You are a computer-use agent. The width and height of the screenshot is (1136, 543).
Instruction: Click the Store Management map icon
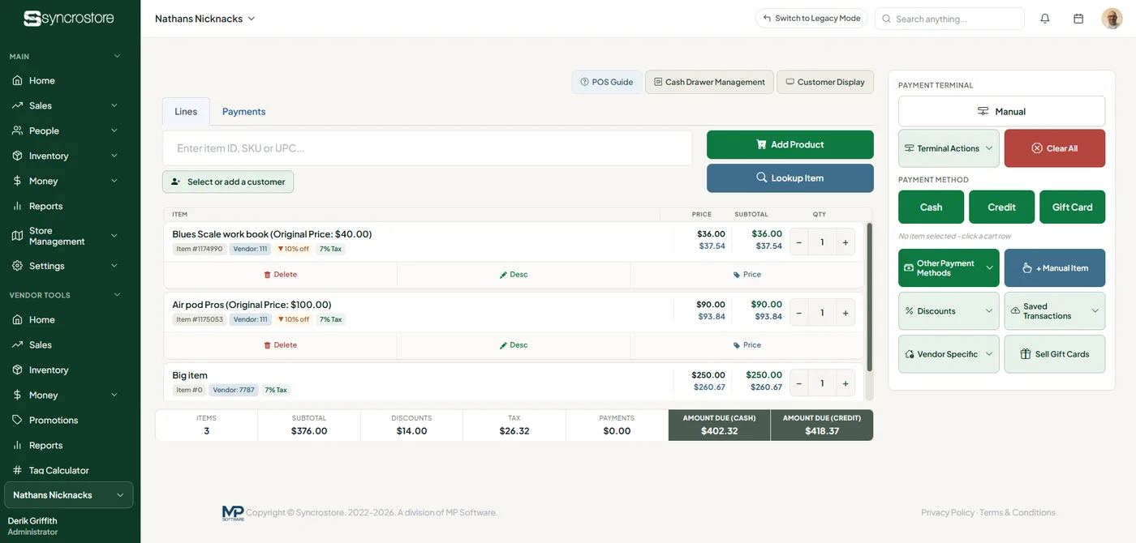click(x=17, y=236)
